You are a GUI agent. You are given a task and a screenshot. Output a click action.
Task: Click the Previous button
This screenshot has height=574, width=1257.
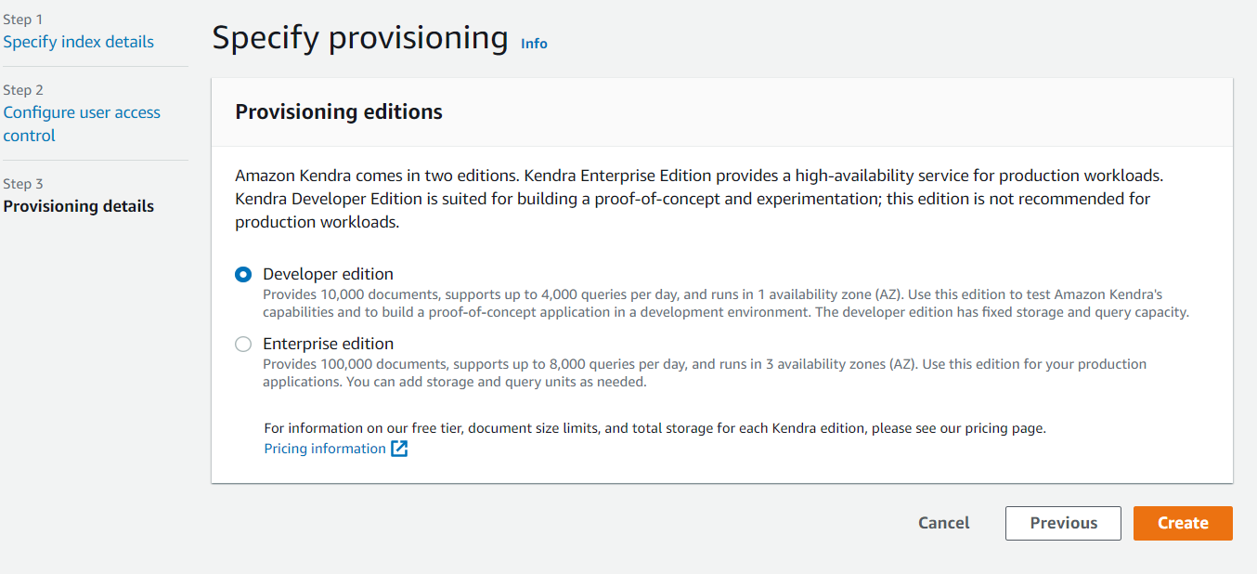(x=1063, y=523)
